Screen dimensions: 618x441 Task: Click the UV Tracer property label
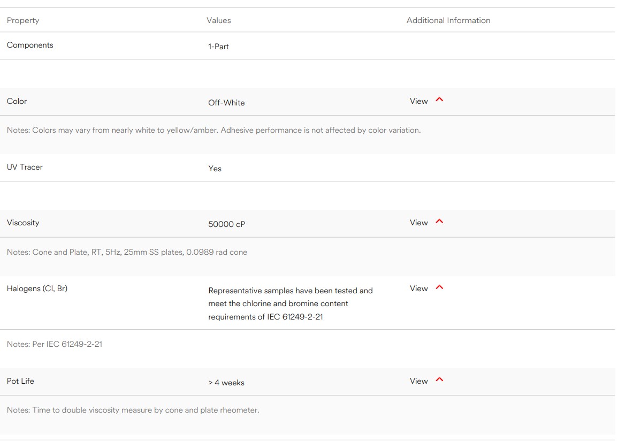point(25,167)
